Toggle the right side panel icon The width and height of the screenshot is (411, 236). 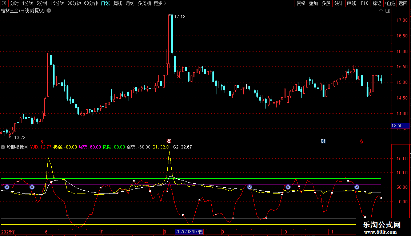coord(388,11)
